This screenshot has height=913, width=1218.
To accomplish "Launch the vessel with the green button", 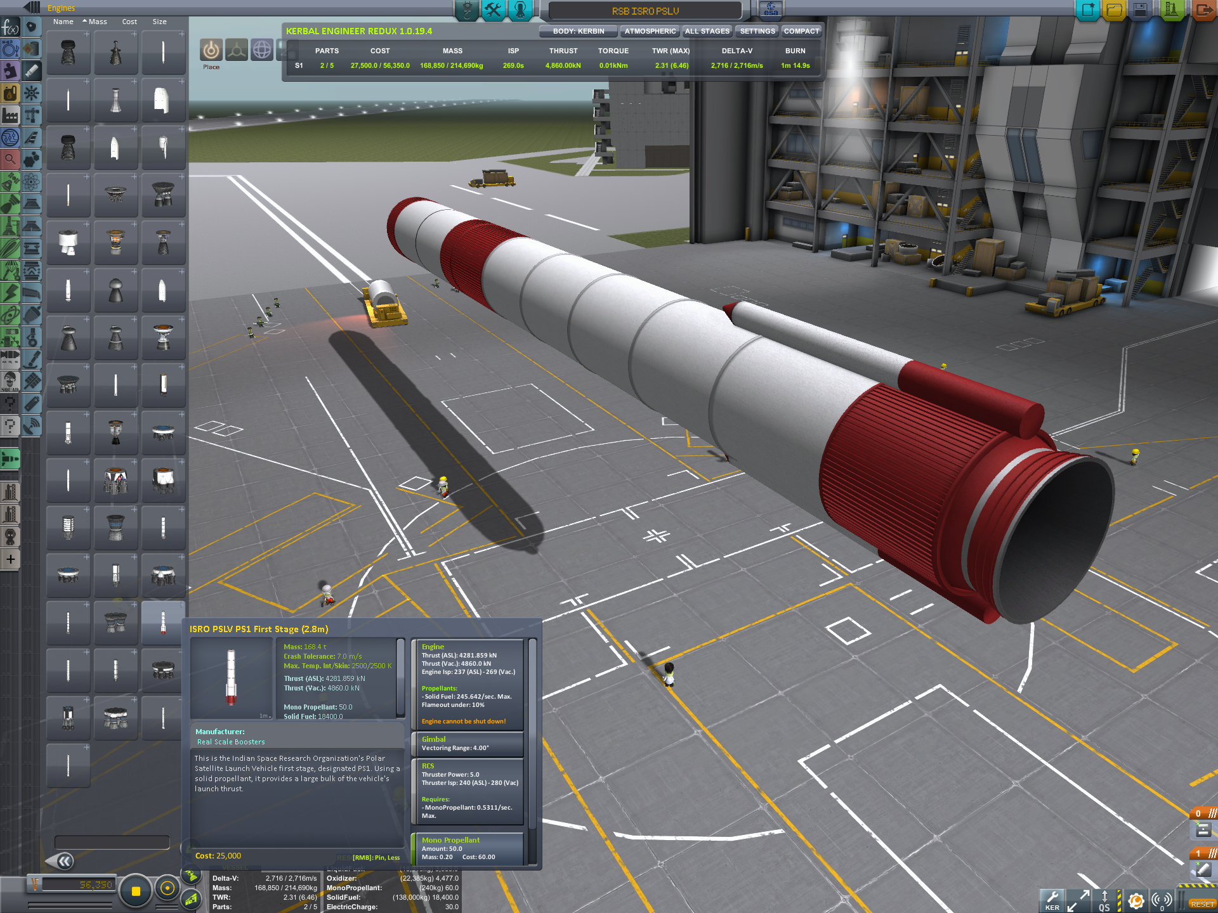I will click(x=1171, y=10).
